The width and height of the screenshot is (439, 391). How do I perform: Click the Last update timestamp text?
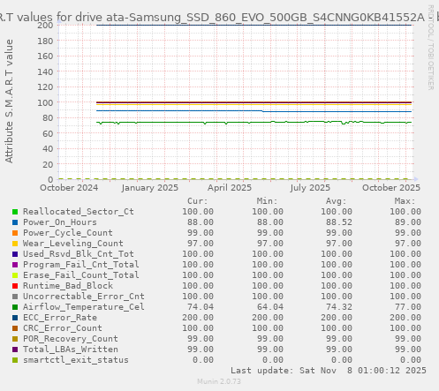[329, 371]
